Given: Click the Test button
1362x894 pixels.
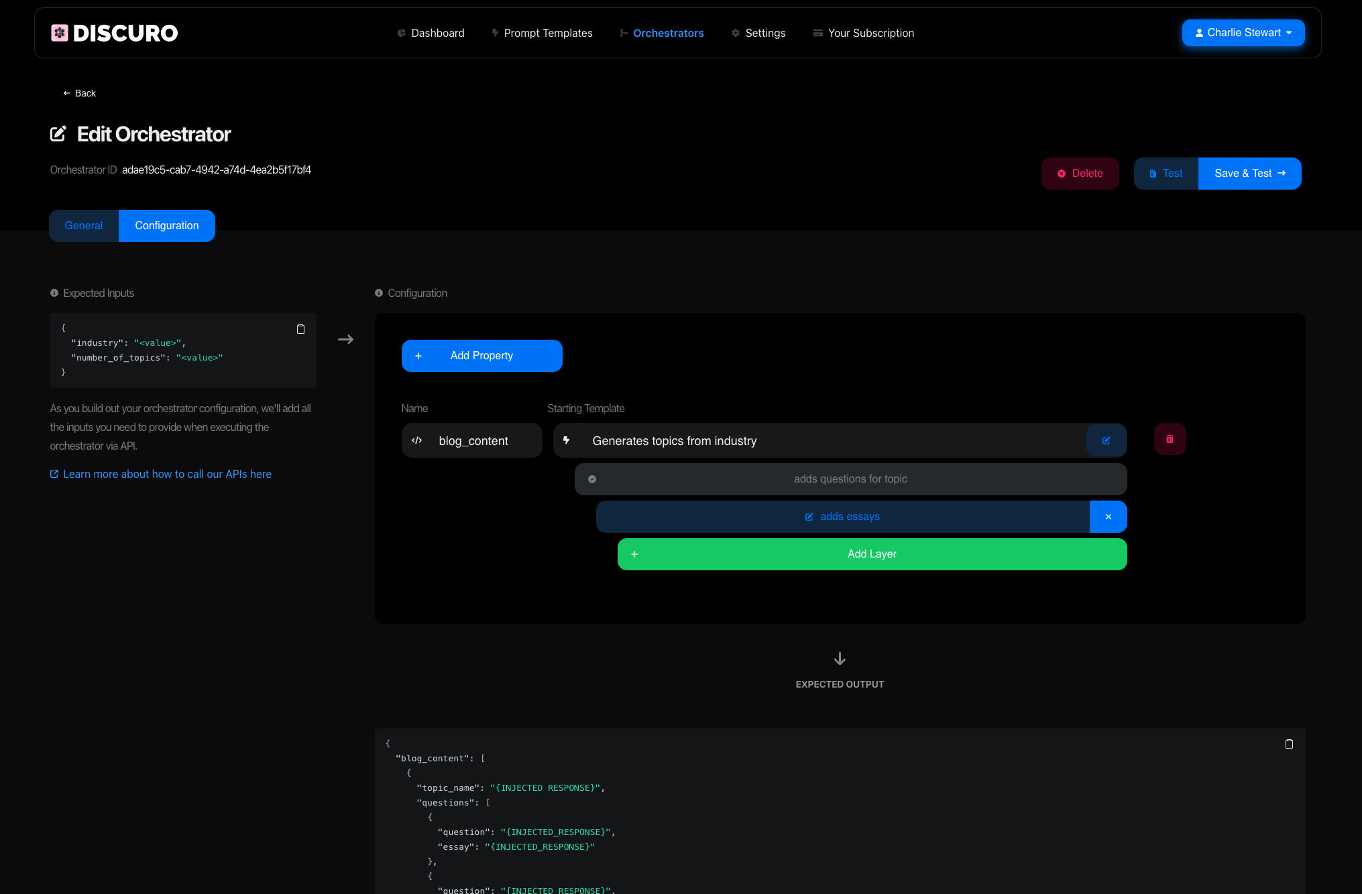Looking at the screenshot, I should (x=1164, y=173).
